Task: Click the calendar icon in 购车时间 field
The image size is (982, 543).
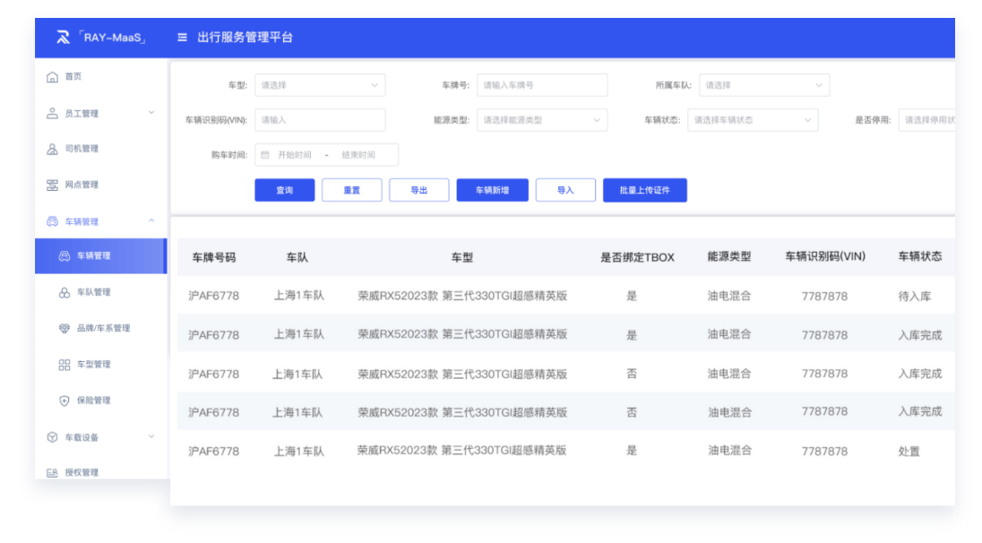Action: pyautogui.click(x=265, y=155)
